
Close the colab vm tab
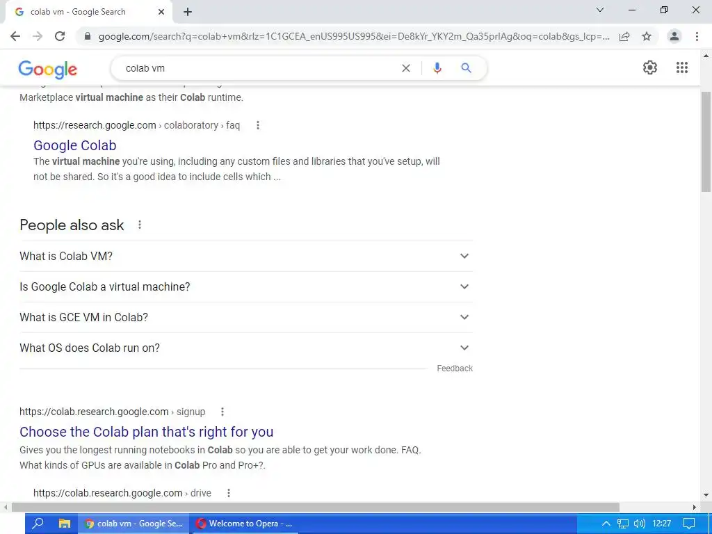pos(161,13)
